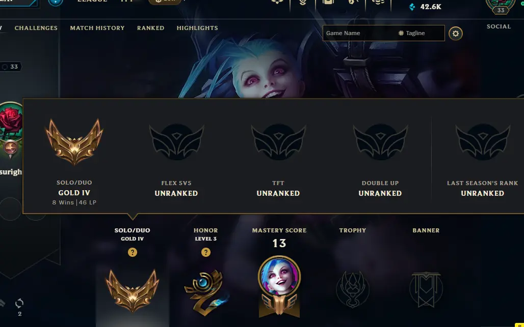The image size is (524, 327).
Task: Click the TFT unranked emblem
Action: coord(278,142)
